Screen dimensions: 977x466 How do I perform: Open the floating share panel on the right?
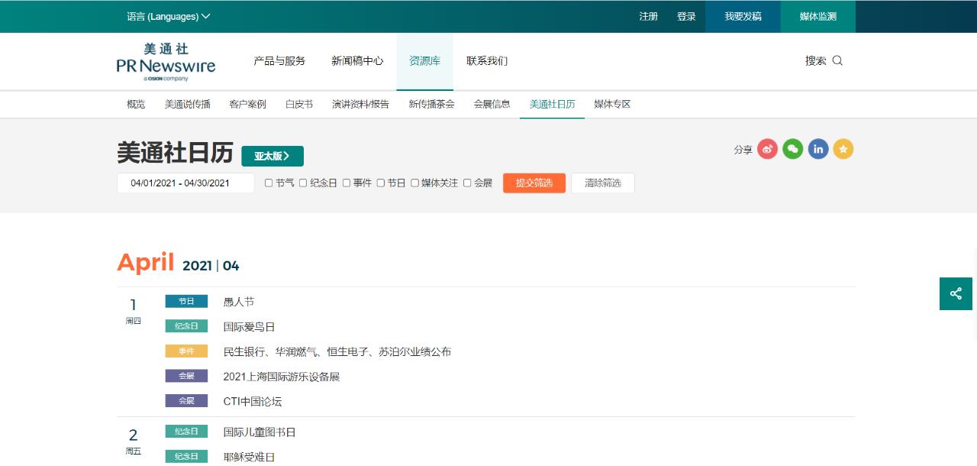coord(956,293)
